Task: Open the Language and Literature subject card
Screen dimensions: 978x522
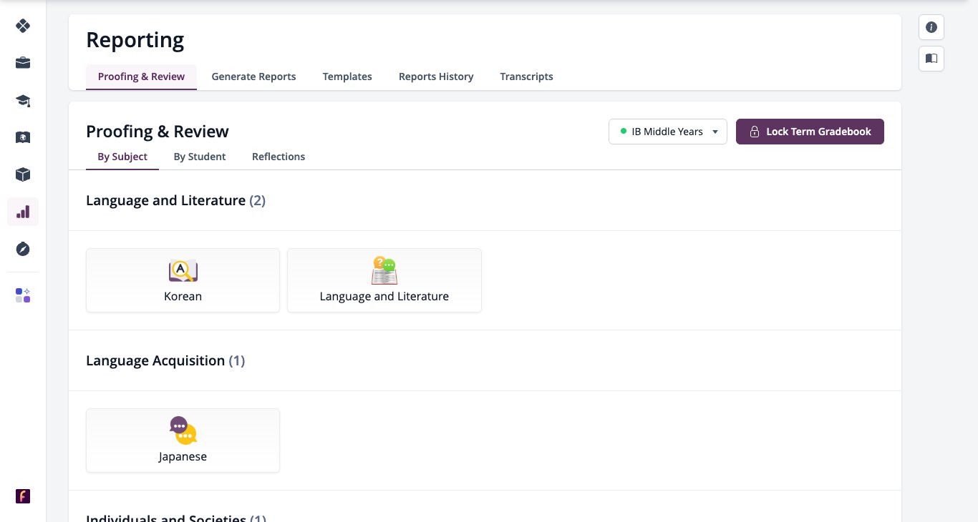Action: point(384,280)
